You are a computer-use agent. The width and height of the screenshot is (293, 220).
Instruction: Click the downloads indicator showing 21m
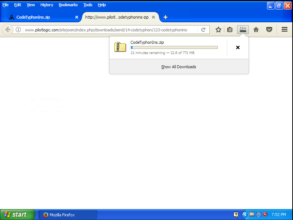click(x=243, y=30)
